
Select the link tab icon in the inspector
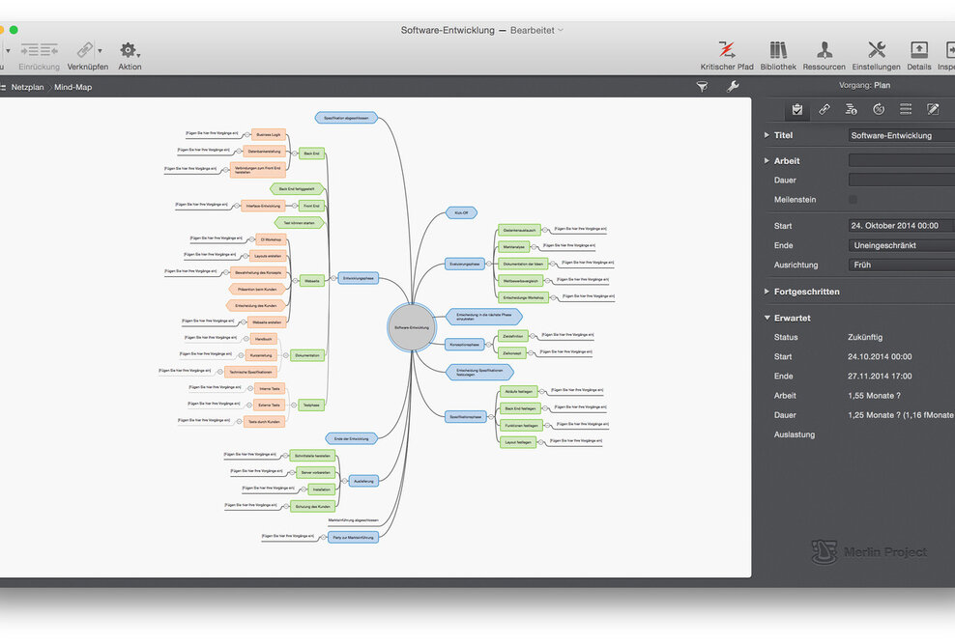(825, 109)
